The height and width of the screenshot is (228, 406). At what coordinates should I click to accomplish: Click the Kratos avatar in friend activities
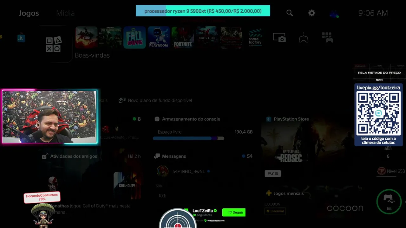point(53,183)
